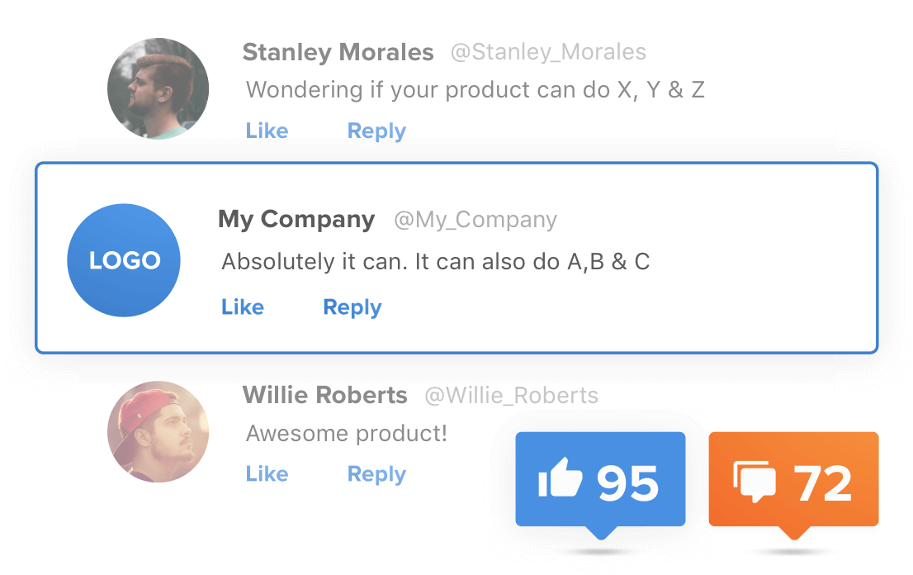Open Stanley Morales' profile photo
The width and height of the screenshot is (913, 575).
coord(158,88)
